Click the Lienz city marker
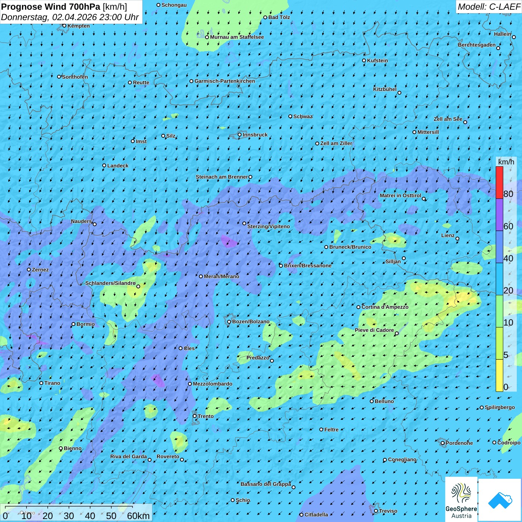Screen dimensions: 522x522 [457, 239]
